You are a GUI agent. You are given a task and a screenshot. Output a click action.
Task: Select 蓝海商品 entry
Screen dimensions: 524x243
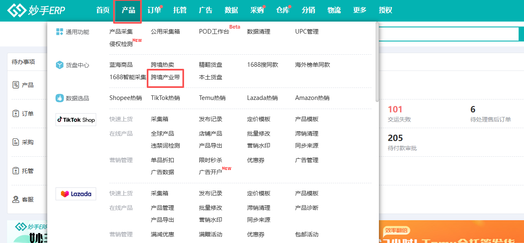pyautogui.click(x=121, y=65)
